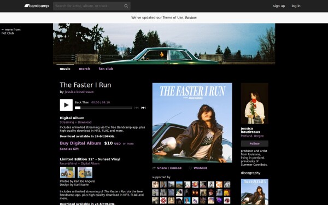This screenshot has height=205, width=328.
Task: Open the log in link
Action: click(296, 6)
